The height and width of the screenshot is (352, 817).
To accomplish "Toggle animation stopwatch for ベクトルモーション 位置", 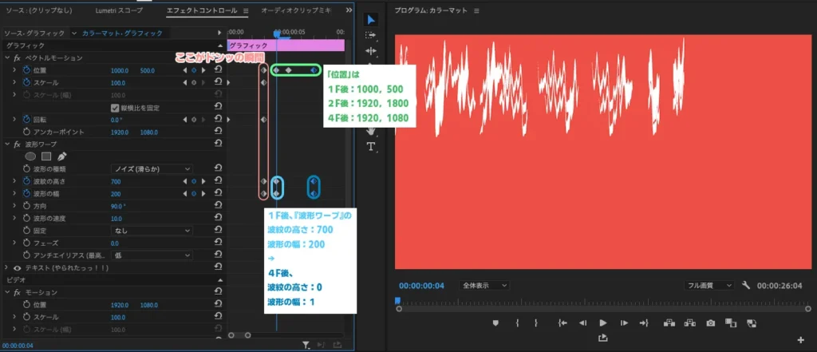I will (27, 70).
